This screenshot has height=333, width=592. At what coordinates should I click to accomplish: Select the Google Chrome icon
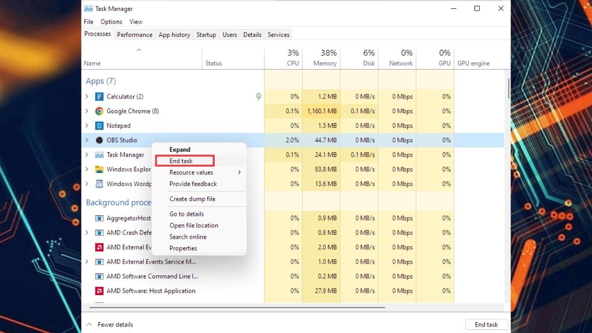[99, 111]
